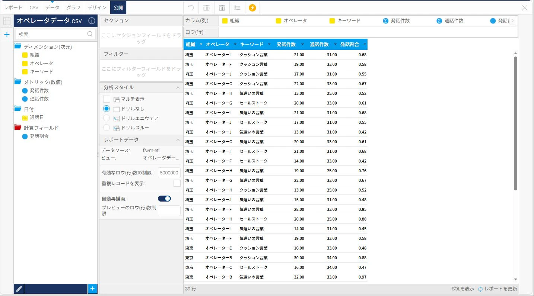Image resolution: width=534 pixels, height=296 pixels.
Task: Select 通話件数 under メトリック
Action: coord(39,99)
